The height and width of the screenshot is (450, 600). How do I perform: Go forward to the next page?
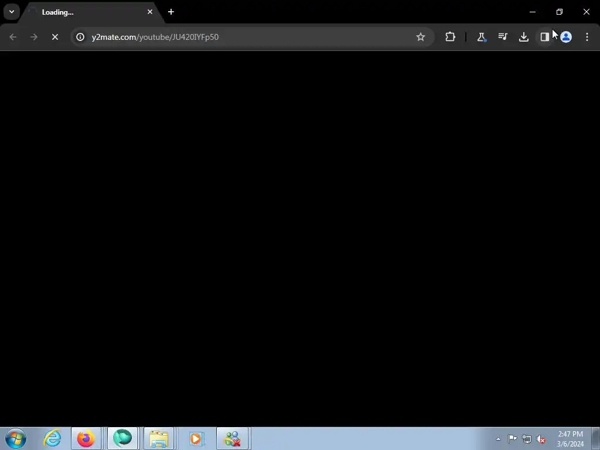pos(34,37)
